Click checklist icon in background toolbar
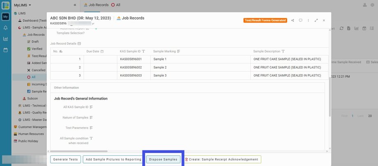 pyautogui.click(x=372, y=28)
